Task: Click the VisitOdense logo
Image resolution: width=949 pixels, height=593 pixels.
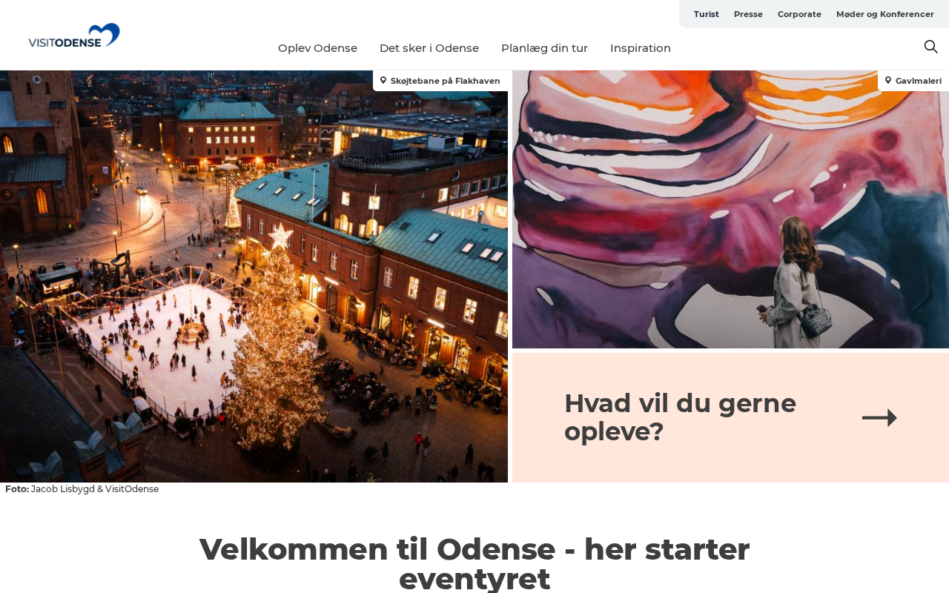Action: [x=74, y=36]
